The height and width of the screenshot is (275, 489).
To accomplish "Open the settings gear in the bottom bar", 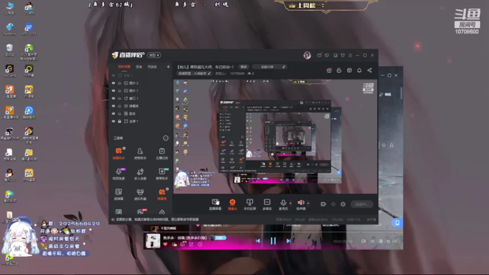I will tap(343, 204).
